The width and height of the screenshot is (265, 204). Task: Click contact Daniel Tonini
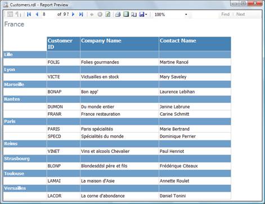pos(173,196)
